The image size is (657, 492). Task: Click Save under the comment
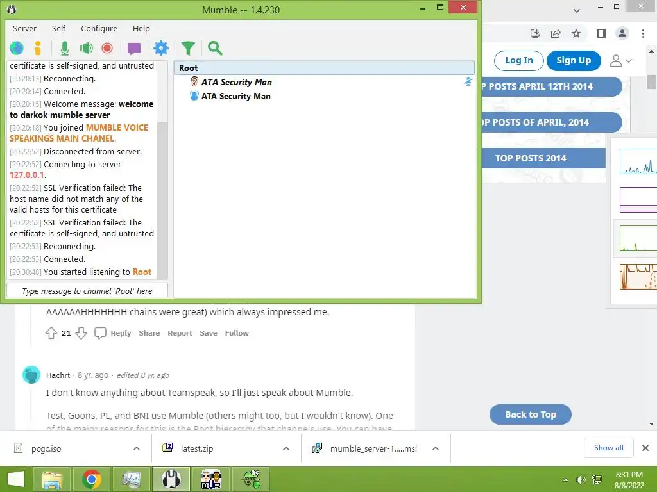tap(209, 333)
